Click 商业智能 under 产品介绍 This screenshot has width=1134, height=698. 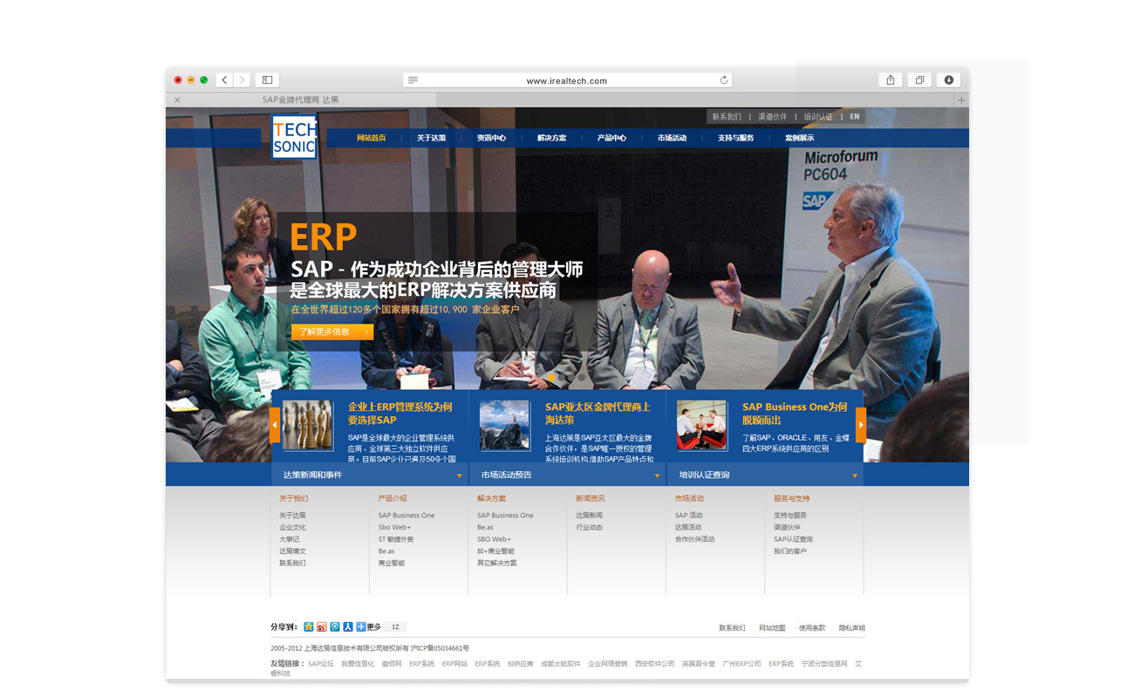click(x=391, y=563)
